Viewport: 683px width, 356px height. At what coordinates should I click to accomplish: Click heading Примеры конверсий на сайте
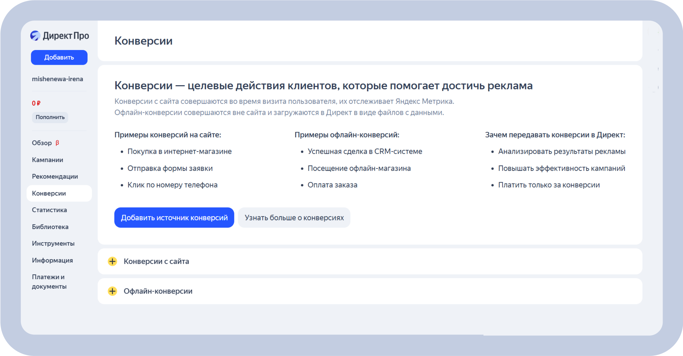(x=168, y=135)
